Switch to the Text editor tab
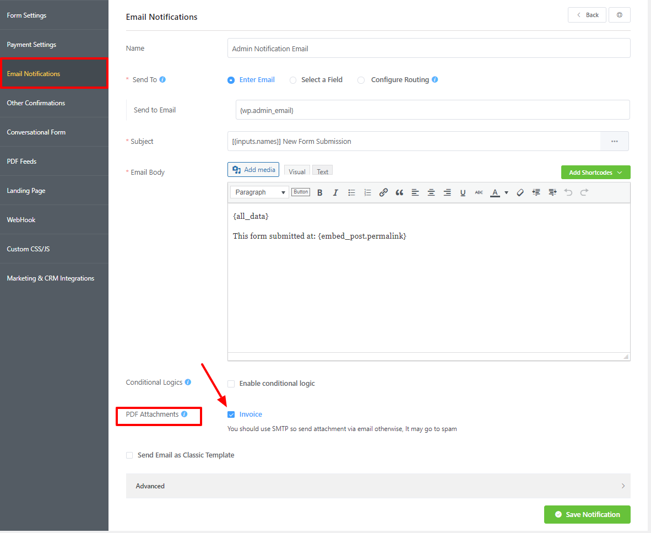The width and height of the screenshot is (651, 533). click(x=322, y=170)
